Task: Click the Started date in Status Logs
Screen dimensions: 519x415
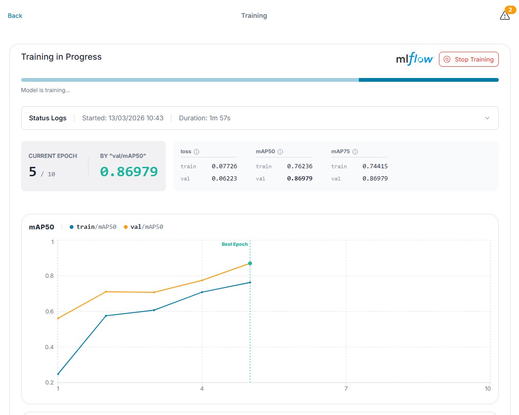Action: [123, 118]
